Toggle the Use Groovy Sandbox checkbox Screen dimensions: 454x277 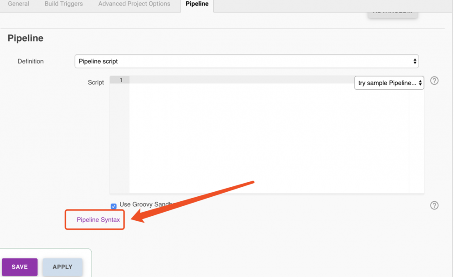pos(113,206)
